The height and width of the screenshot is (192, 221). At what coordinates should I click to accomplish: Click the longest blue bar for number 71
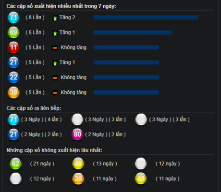[146, 17]
